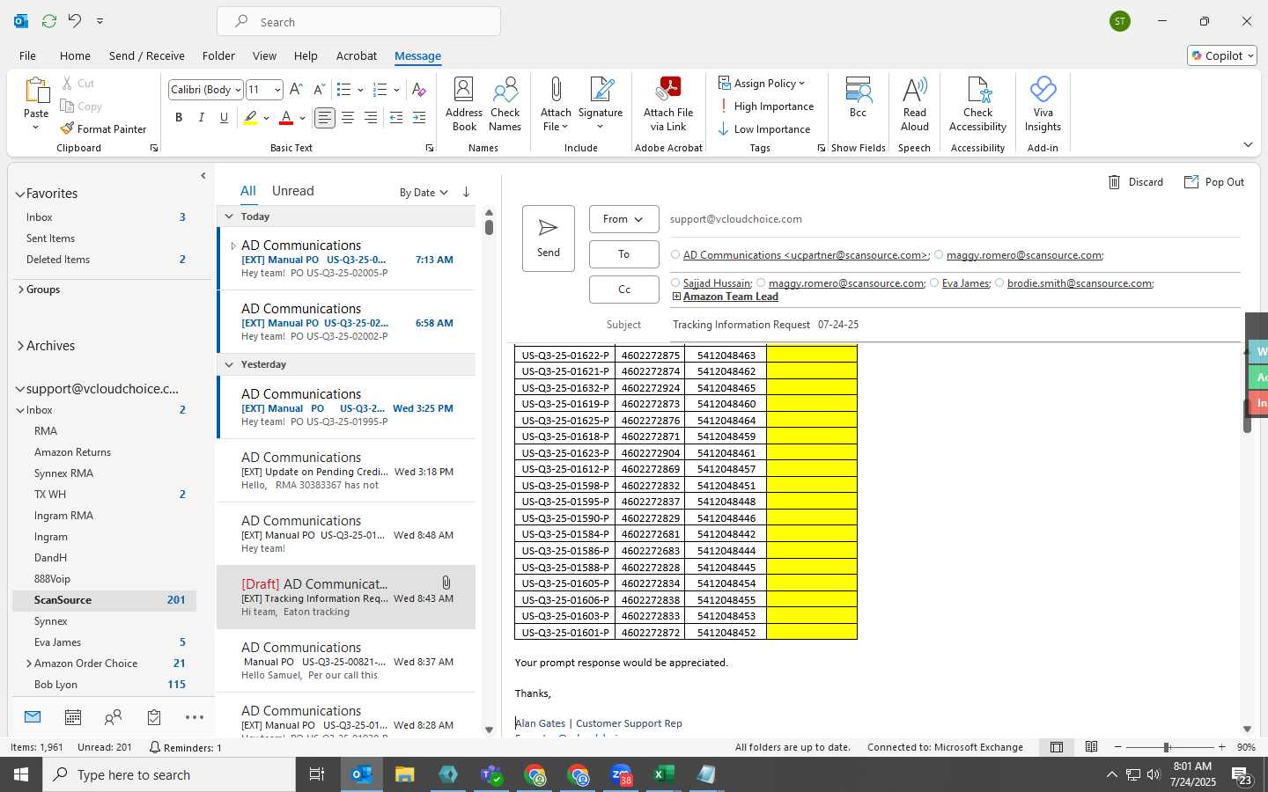Switch to People view icon
This screenshot has height=792, width=1268.
[113, 717]
